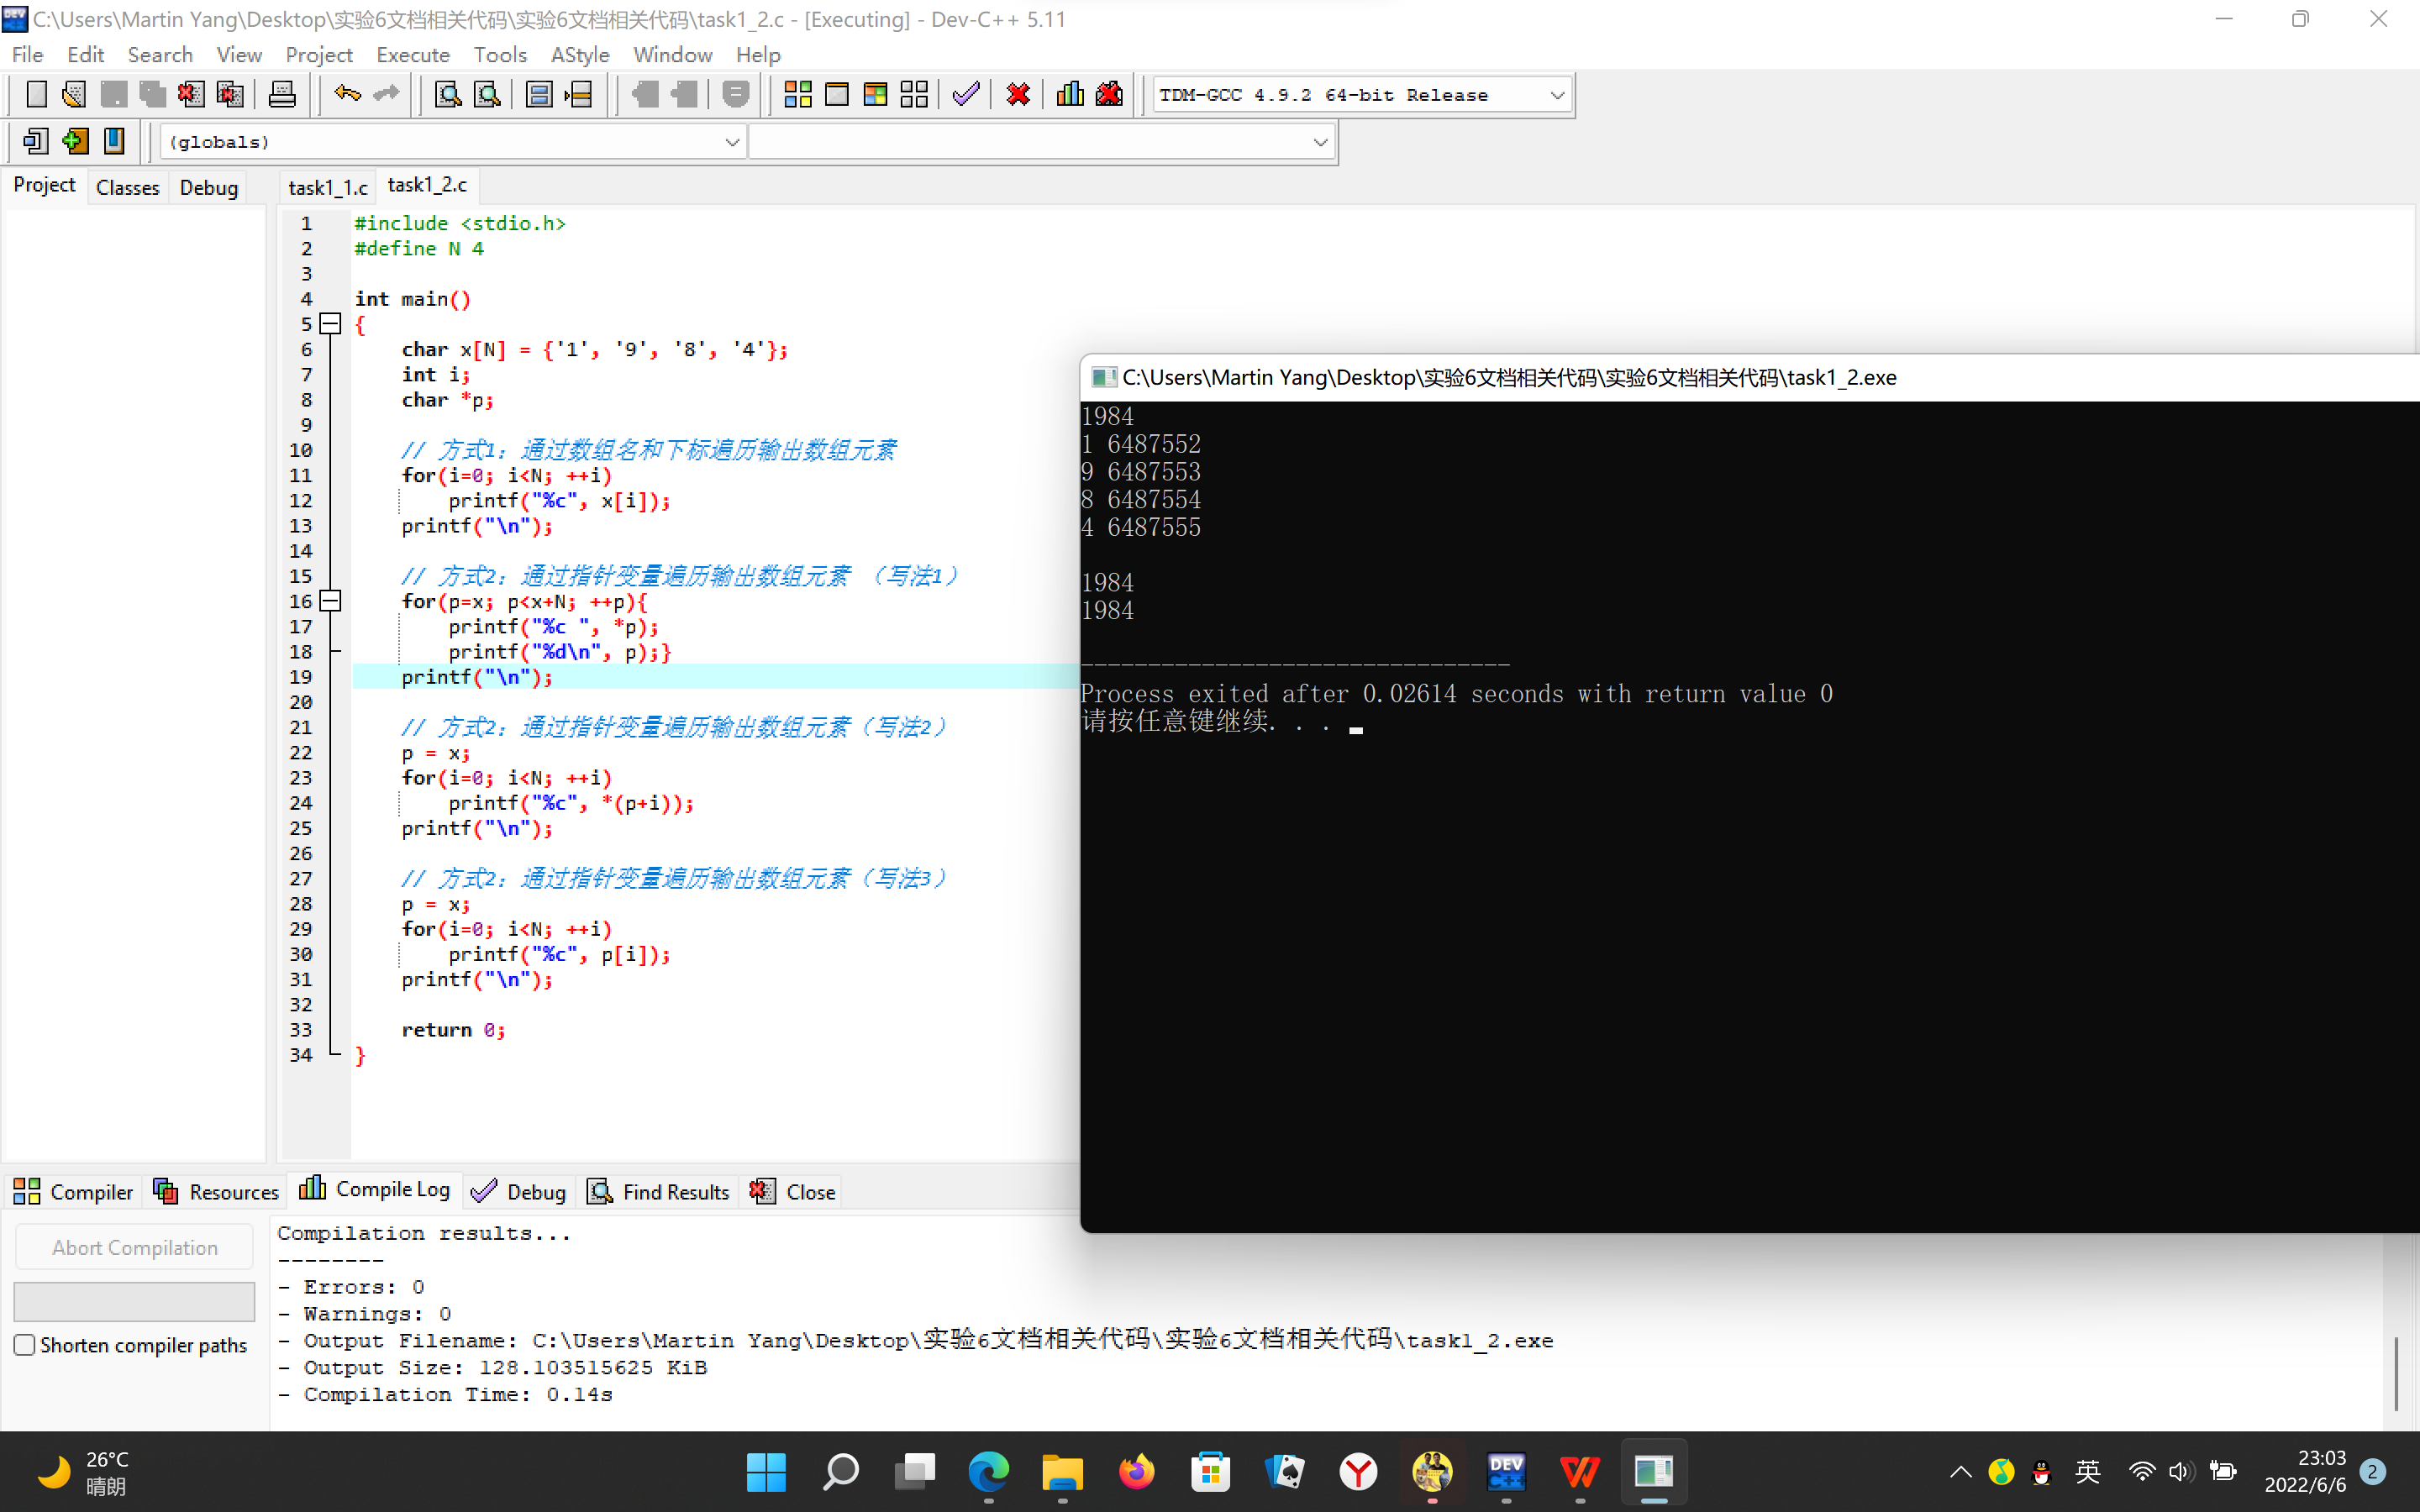
Task: Enable Shorten compiler paths checkbox
Action: coord(25,1345)
